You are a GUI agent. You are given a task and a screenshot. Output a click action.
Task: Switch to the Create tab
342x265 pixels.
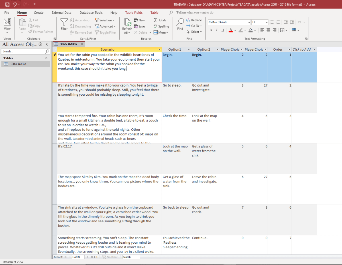pos(39,13)
